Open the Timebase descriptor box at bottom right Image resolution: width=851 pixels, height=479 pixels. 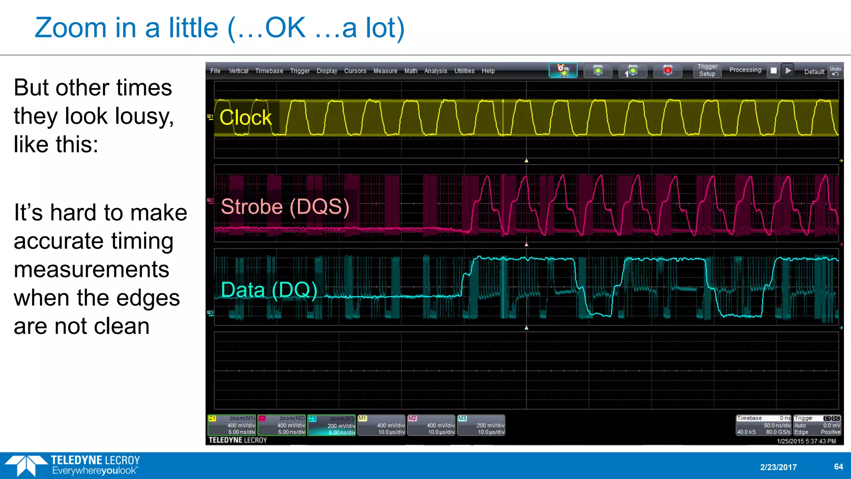coord(764,425)
